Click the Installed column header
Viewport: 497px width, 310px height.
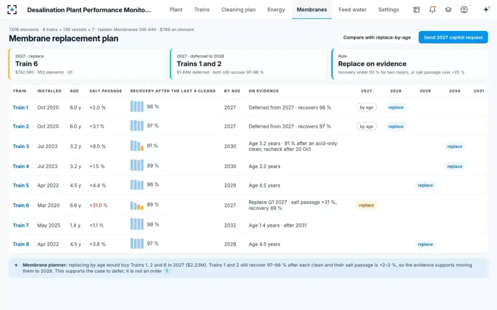49,91
